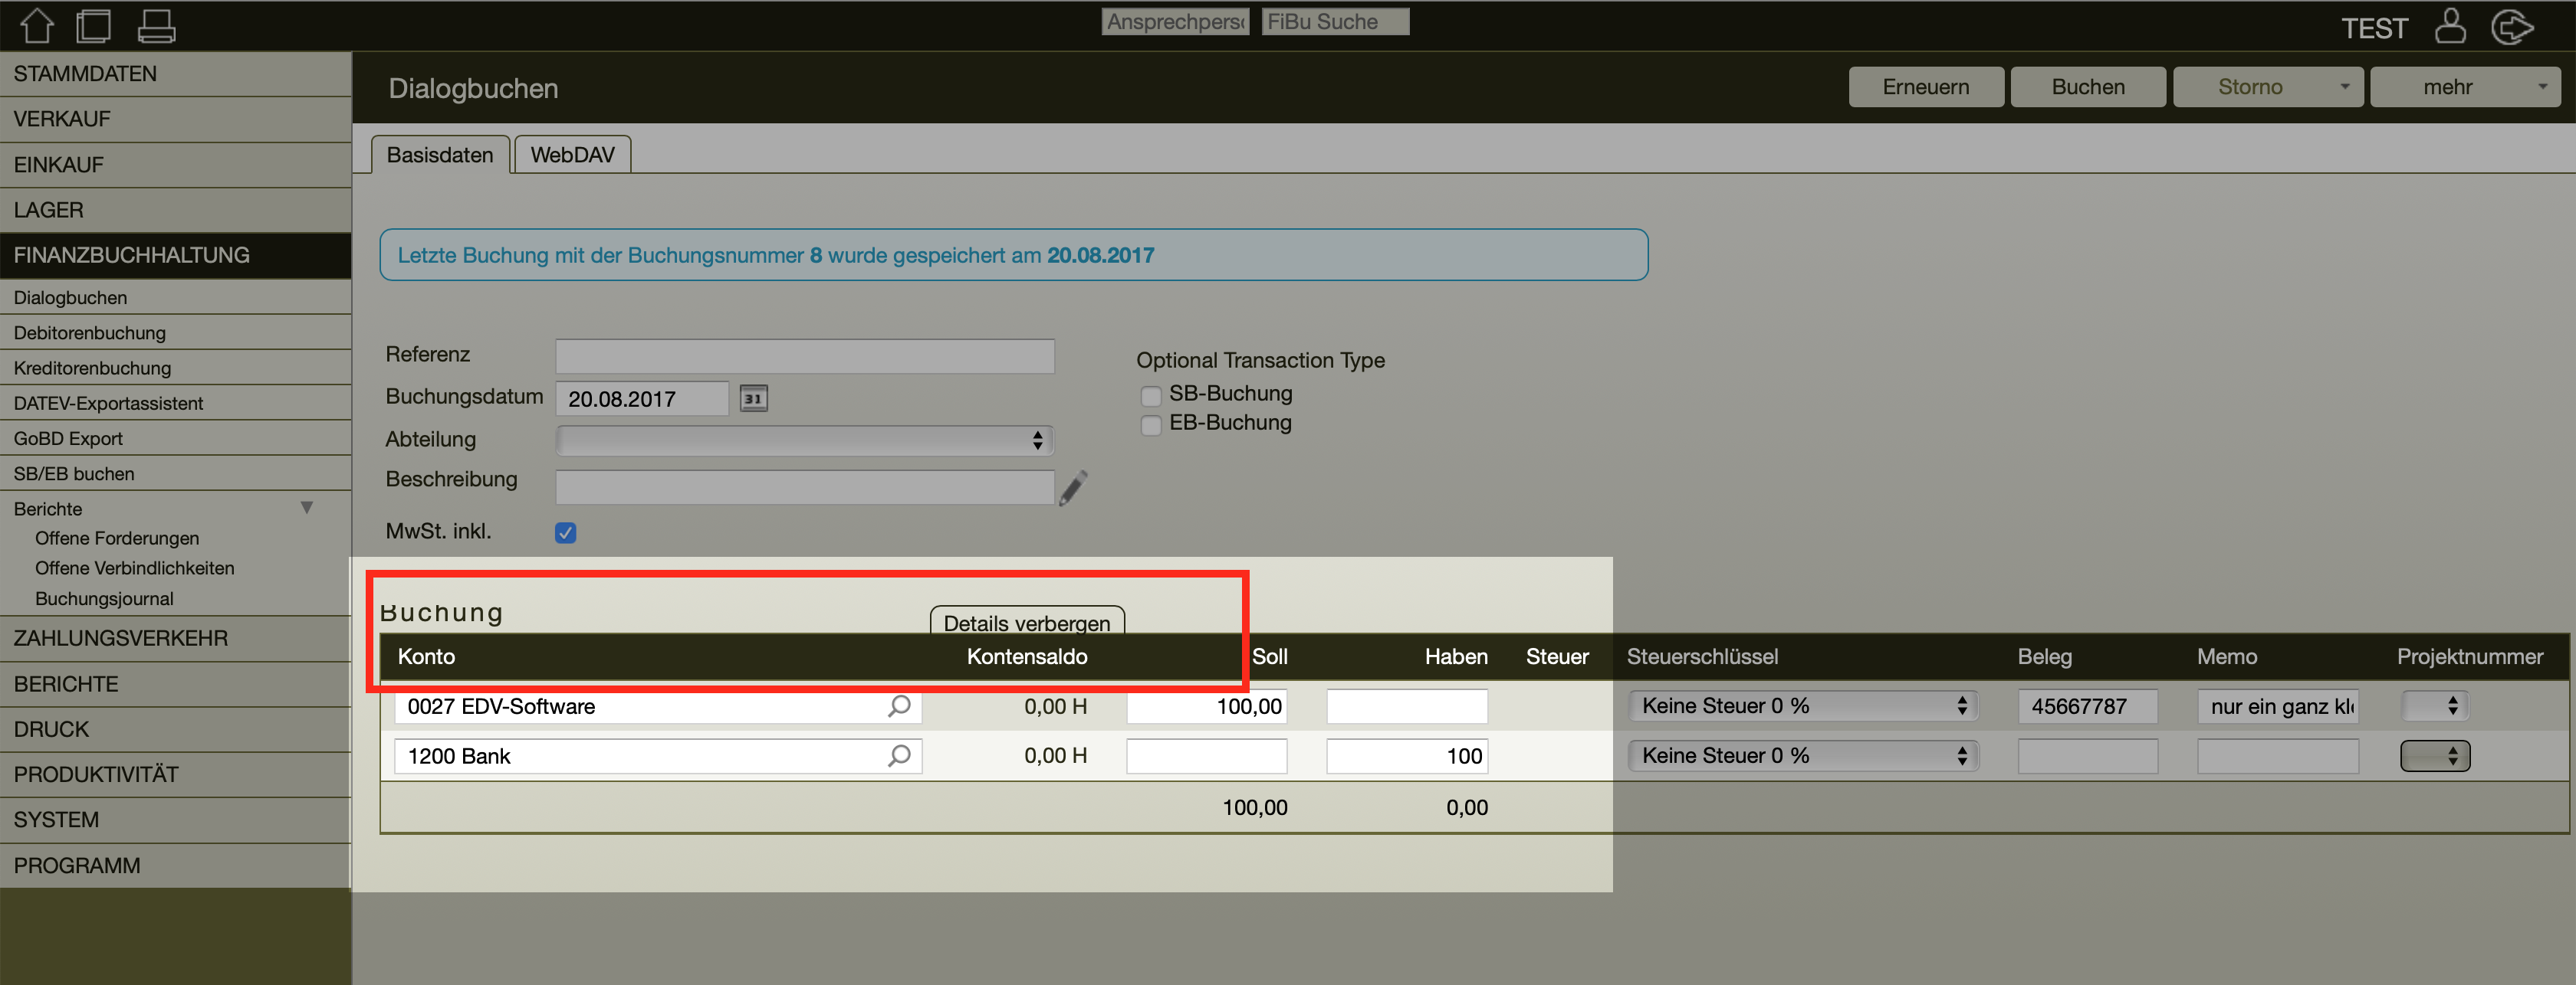Select FINANZBUCHHALTUNG in the sidebar

point(175,255)
